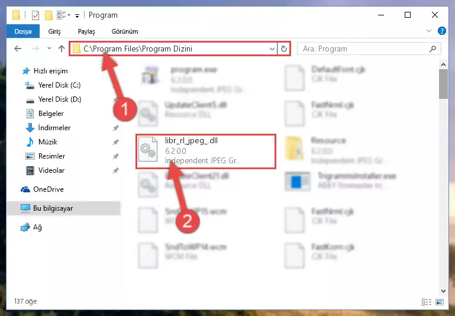The height and width of the screenshot is (316, 455).
Task: Expand the address bar history dropdown
Action: (x=272, y=49)
